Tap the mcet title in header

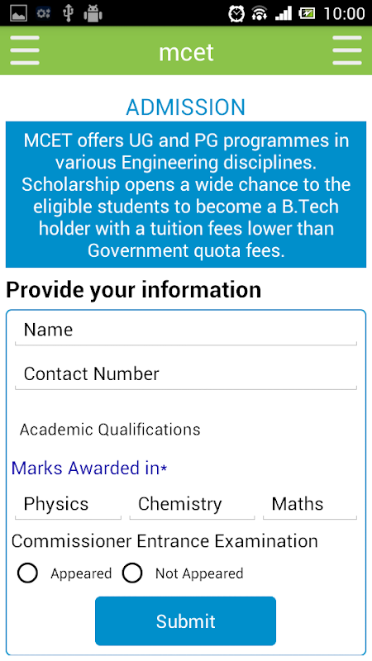pos(186,52)
